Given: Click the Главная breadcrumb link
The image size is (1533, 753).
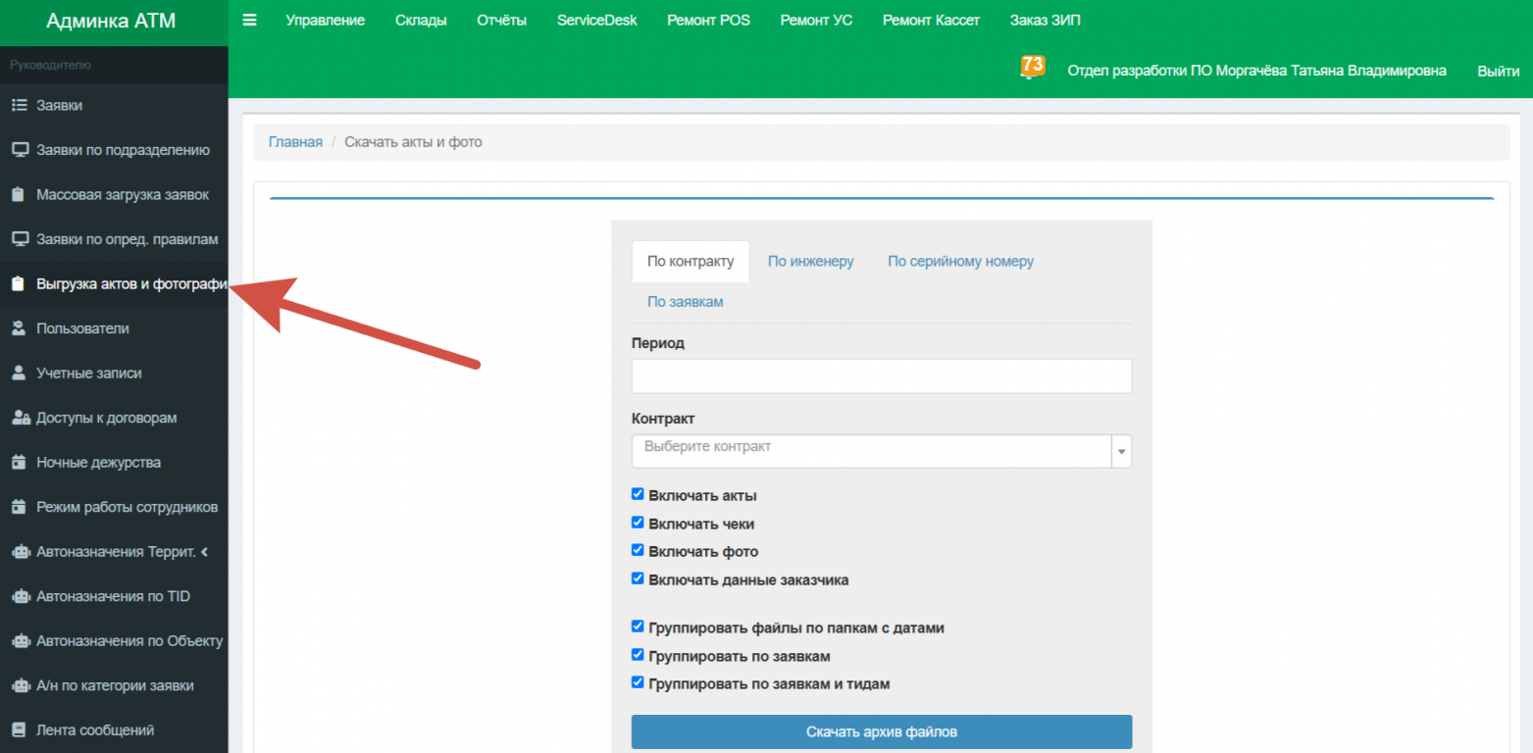Looking at the screenshot, I should coord(295,142).
